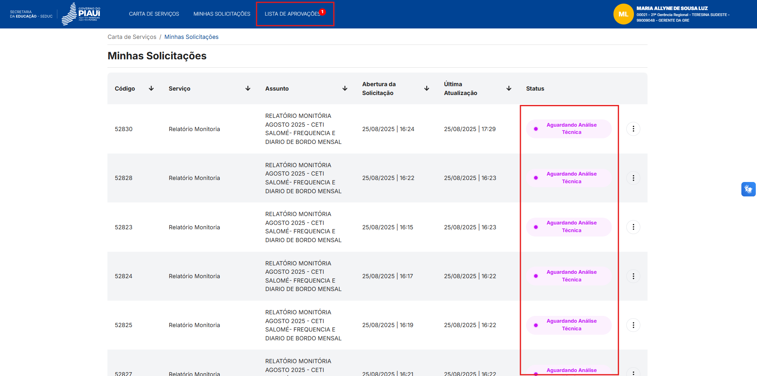Click the Minhas Solicitações breadcrumb link
The width and height of the screenshot is (757, 376).
click(191, 37)
